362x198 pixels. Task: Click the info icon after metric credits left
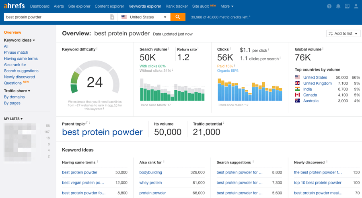tap(250, 16)
